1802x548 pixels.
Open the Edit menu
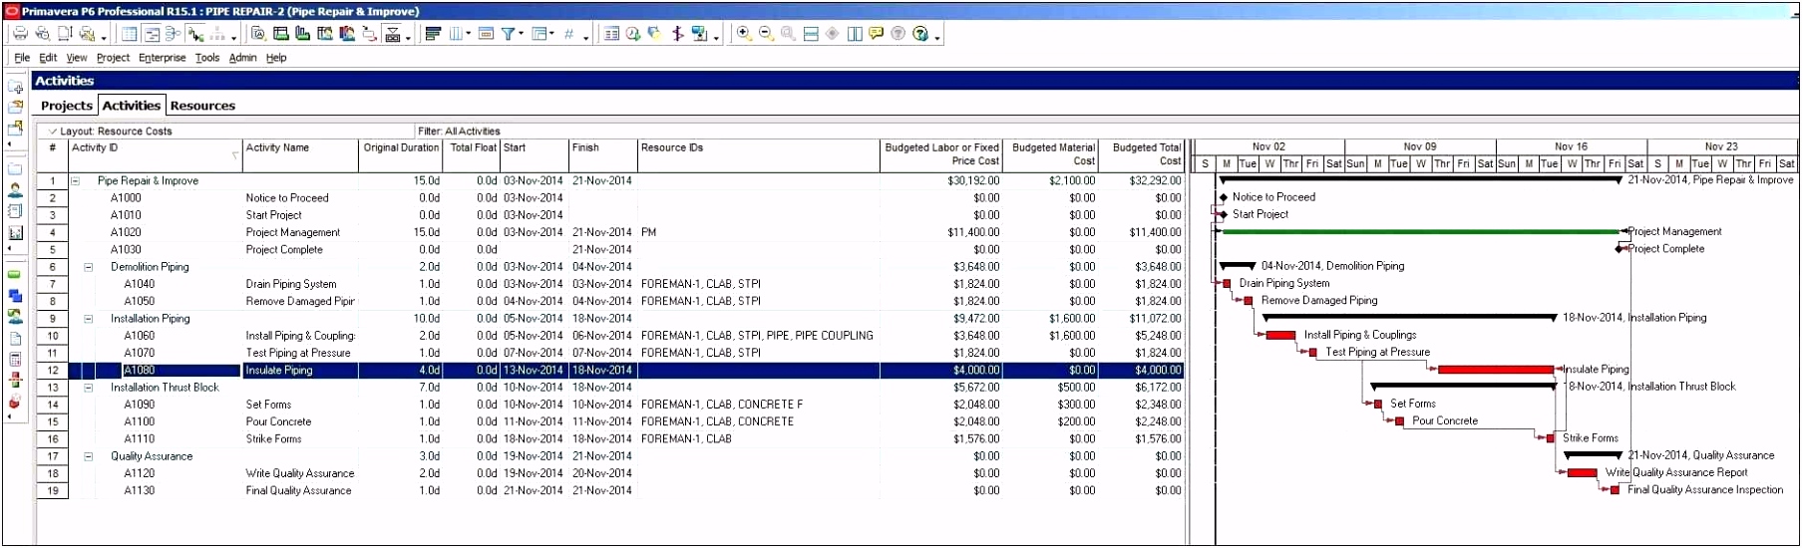48,58
